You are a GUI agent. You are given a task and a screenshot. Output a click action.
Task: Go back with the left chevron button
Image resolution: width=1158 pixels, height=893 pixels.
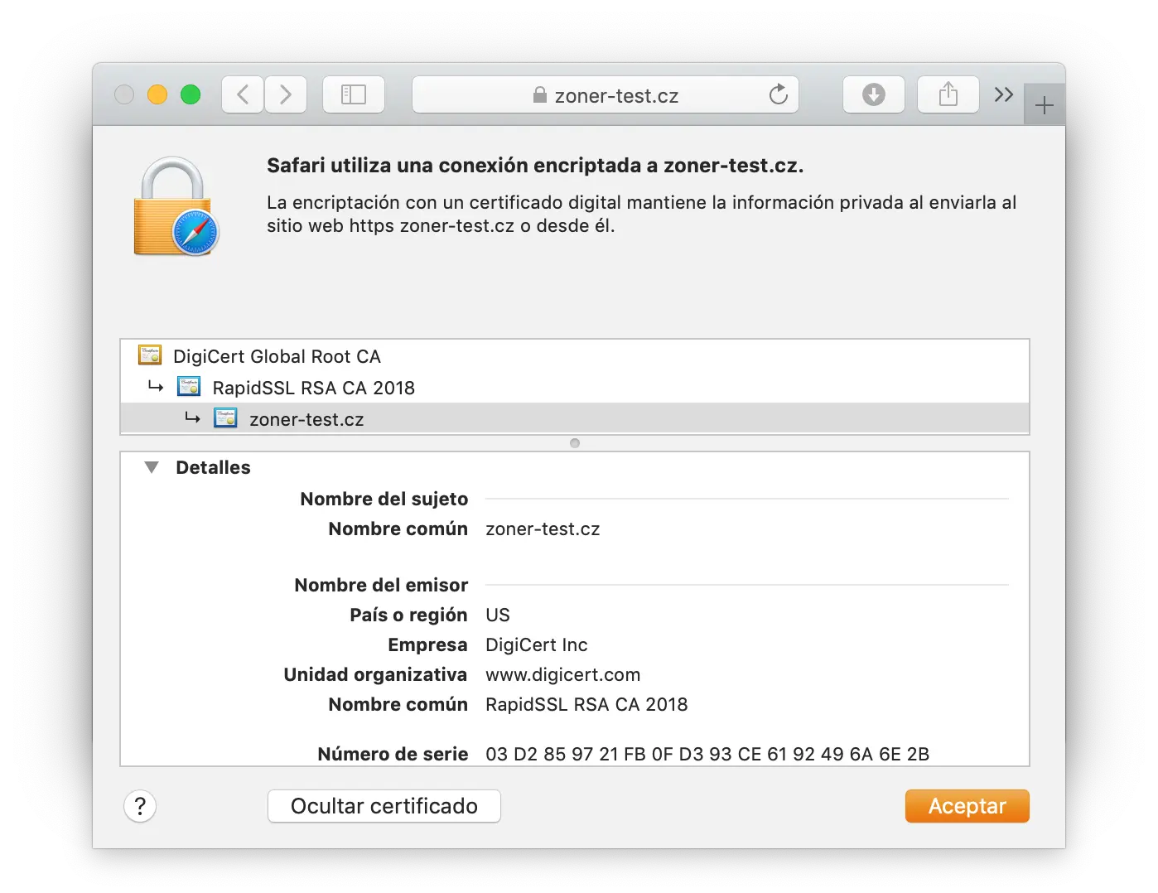243,94
